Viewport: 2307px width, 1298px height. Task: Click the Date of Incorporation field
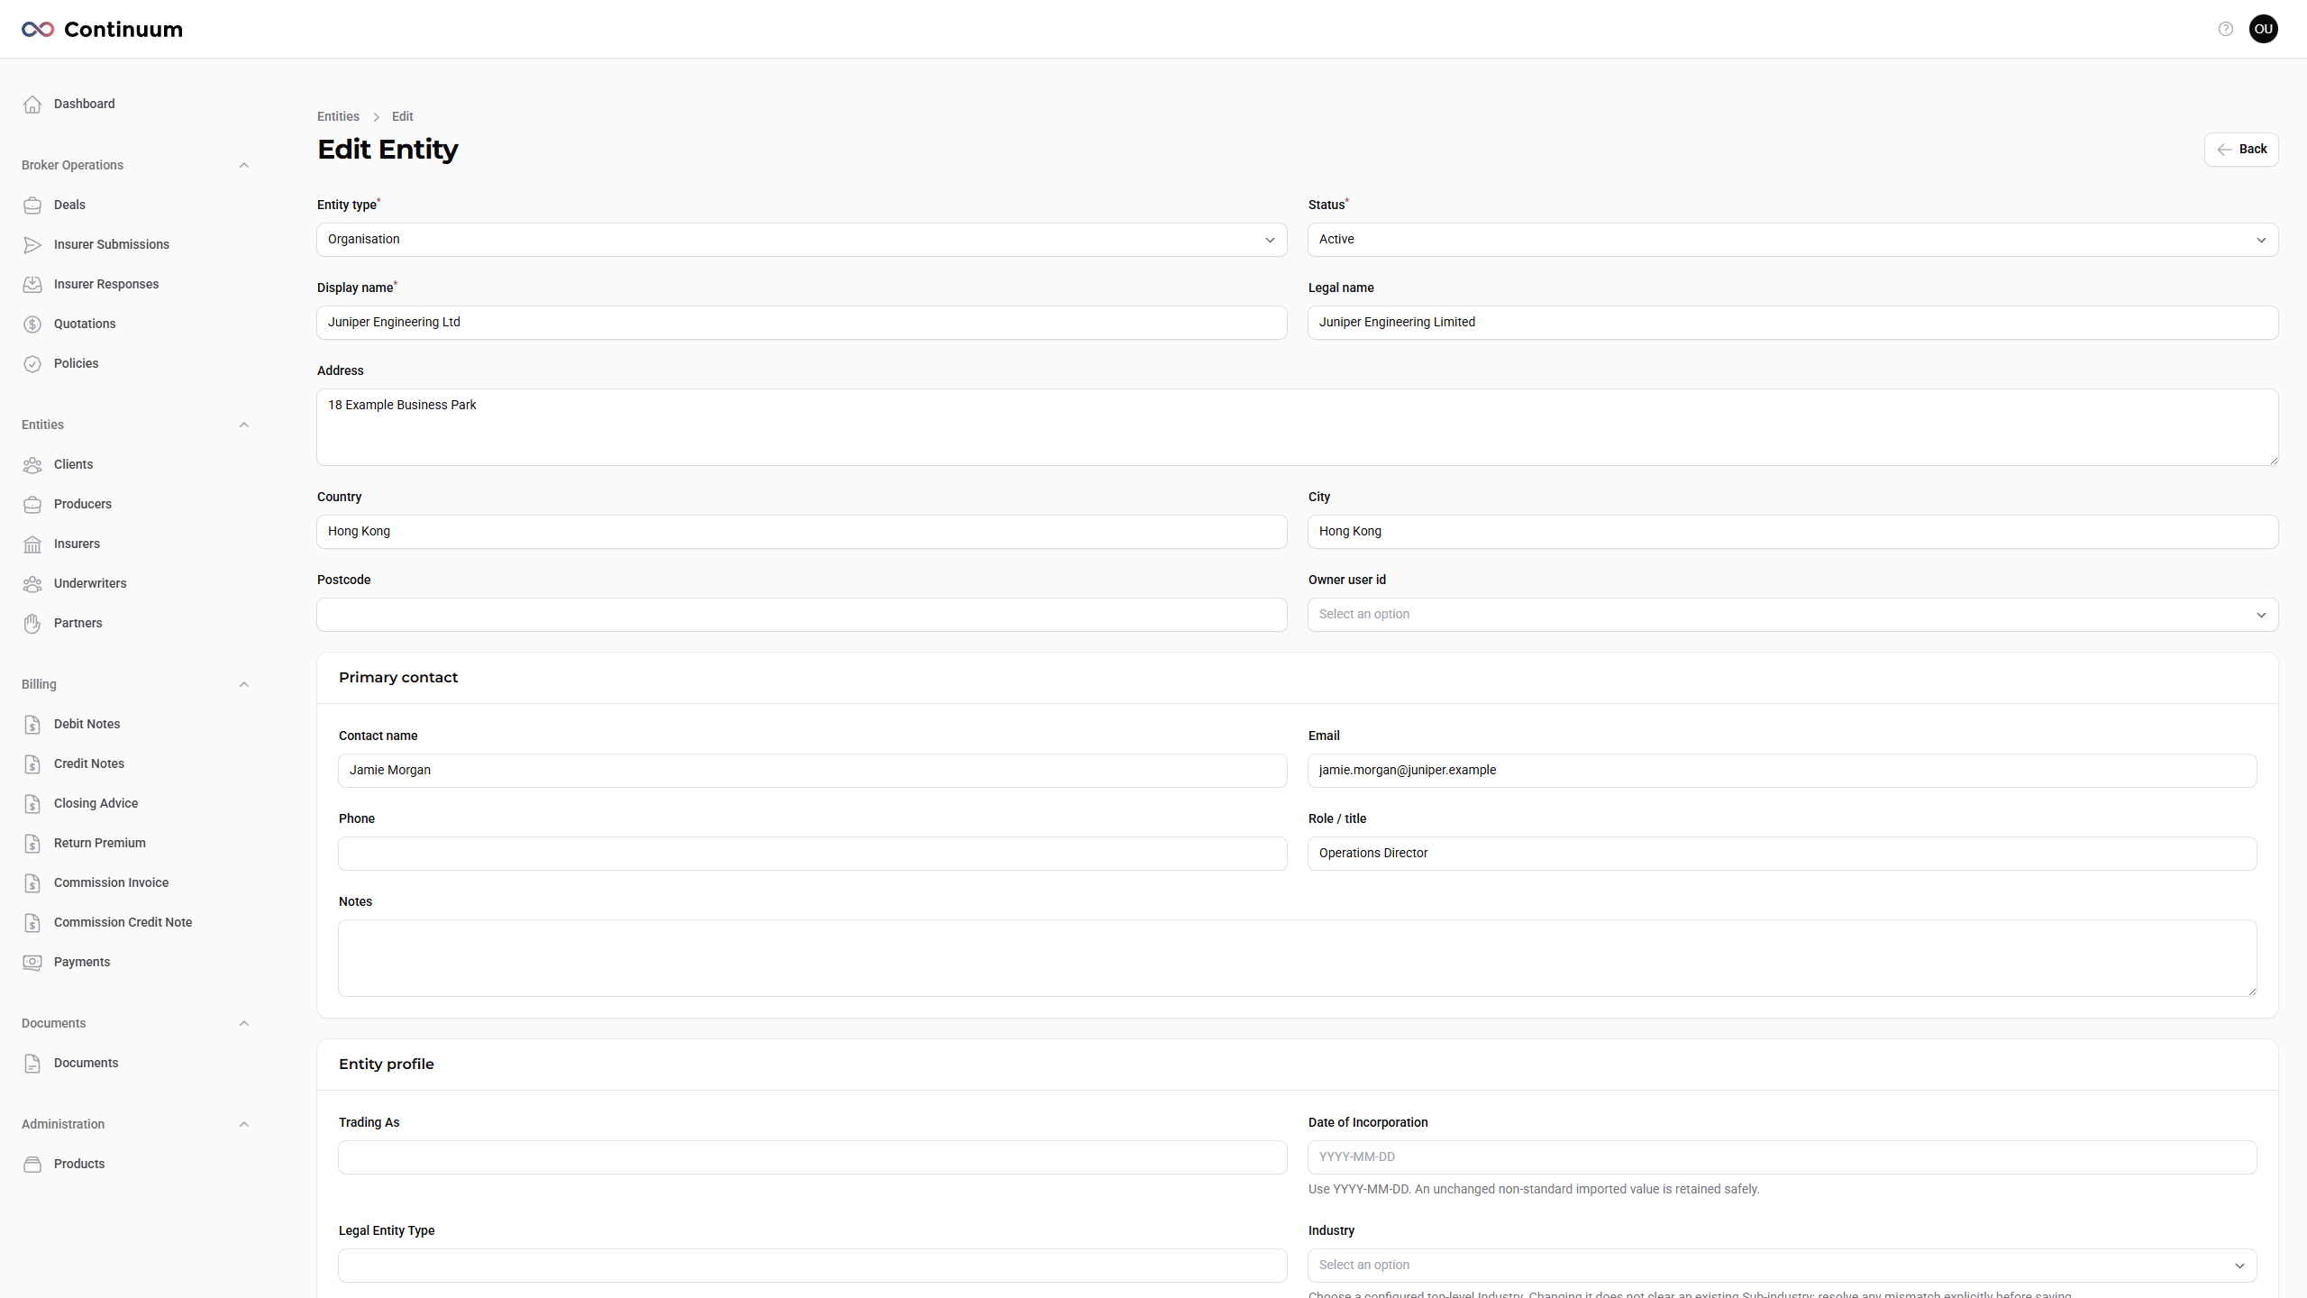1782,1157
